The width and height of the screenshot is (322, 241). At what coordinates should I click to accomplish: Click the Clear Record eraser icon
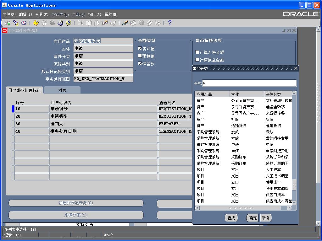point(105,23)
